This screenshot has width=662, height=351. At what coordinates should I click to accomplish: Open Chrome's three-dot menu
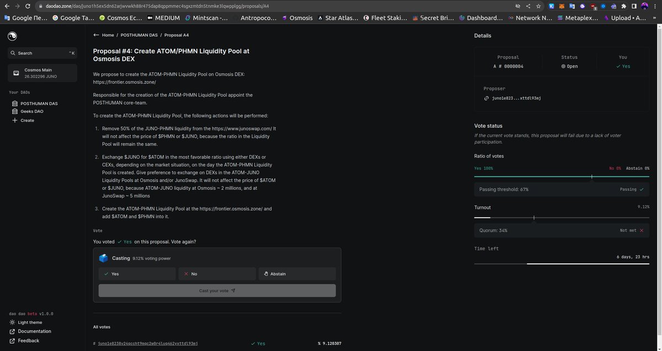(655, 6)
